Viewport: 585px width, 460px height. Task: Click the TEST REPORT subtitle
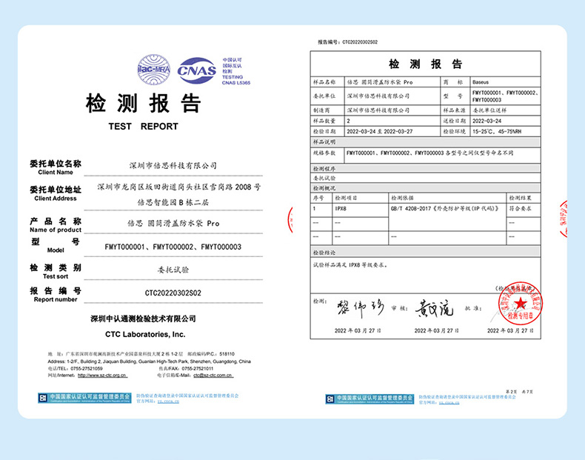click(143, 127)
